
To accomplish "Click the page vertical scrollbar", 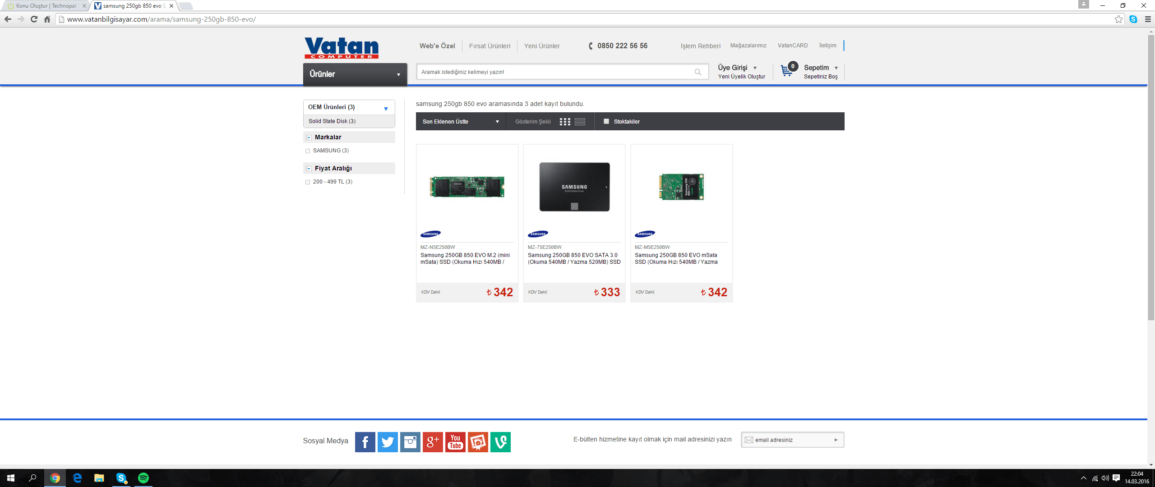I will 1151,180.
